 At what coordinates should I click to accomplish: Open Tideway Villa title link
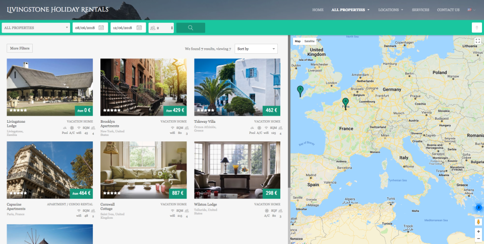pyautogui.click(x=205, y=121)
